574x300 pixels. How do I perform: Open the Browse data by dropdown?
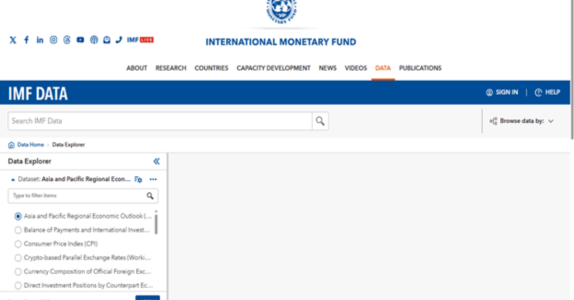(521, 121)
